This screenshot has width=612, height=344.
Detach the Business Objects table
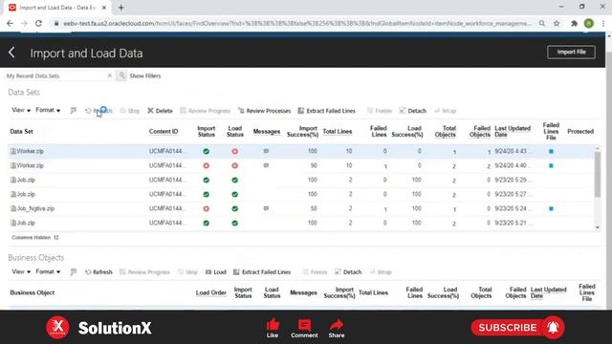[348, 272]
